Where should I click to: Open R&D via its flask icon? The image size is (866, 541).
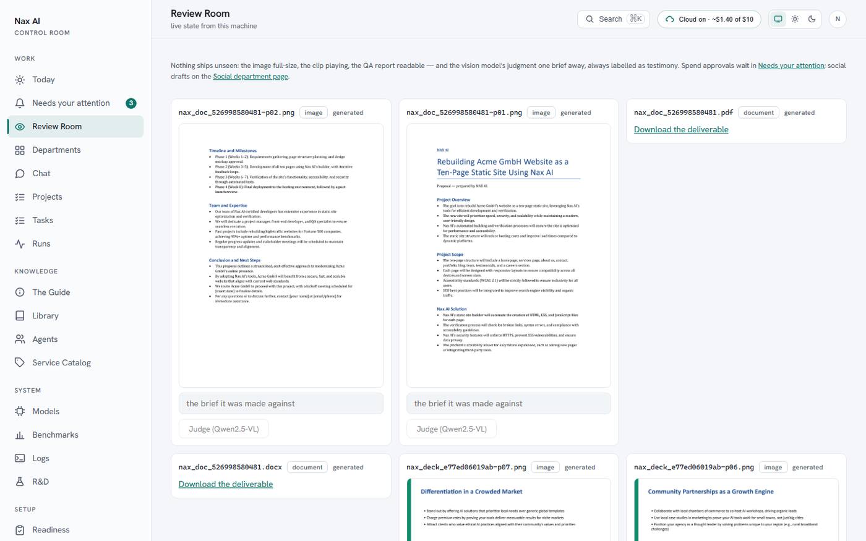point(20,482)
